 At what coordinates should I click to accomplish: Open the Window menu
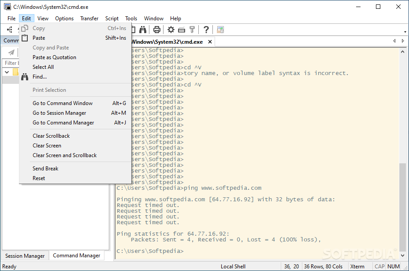tap(154, 18)
